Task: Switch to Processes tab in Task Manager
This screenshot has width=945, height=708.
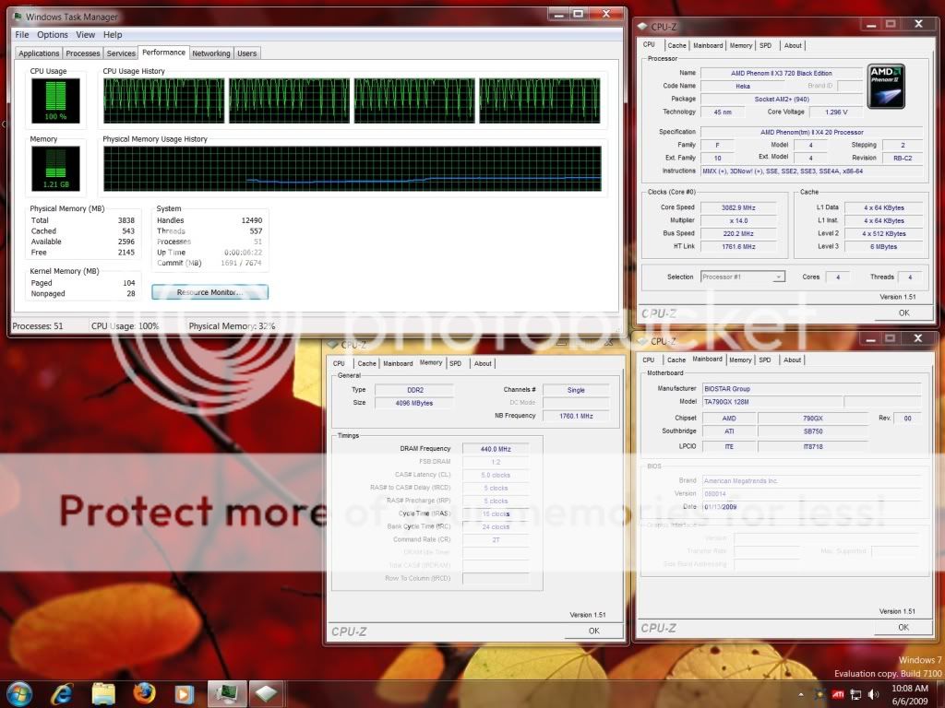Action: (83, 53)
